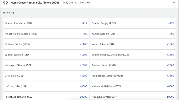The height and width of the screenshot is (100, 179).
Task: Add Sharshenbekov, Zholaman (KGZ) to betslip
Action: point(133,55)
